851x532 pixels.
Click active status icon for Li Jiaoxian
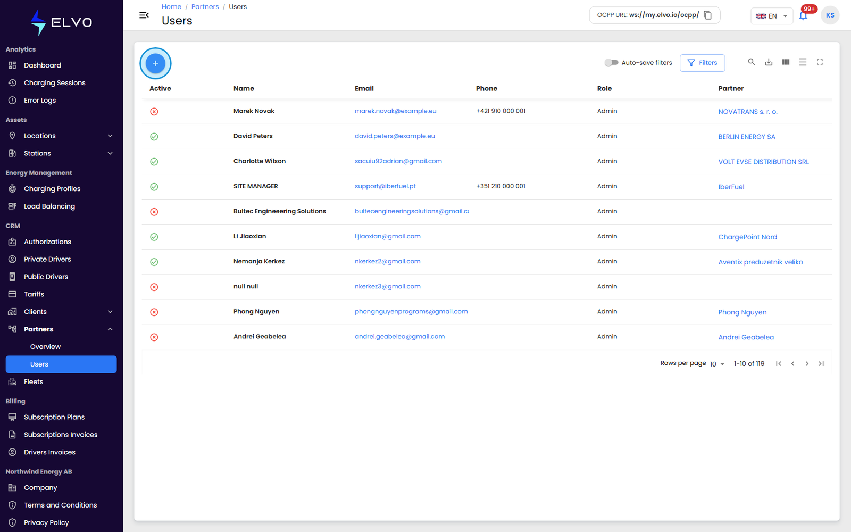tap(154, 237)
